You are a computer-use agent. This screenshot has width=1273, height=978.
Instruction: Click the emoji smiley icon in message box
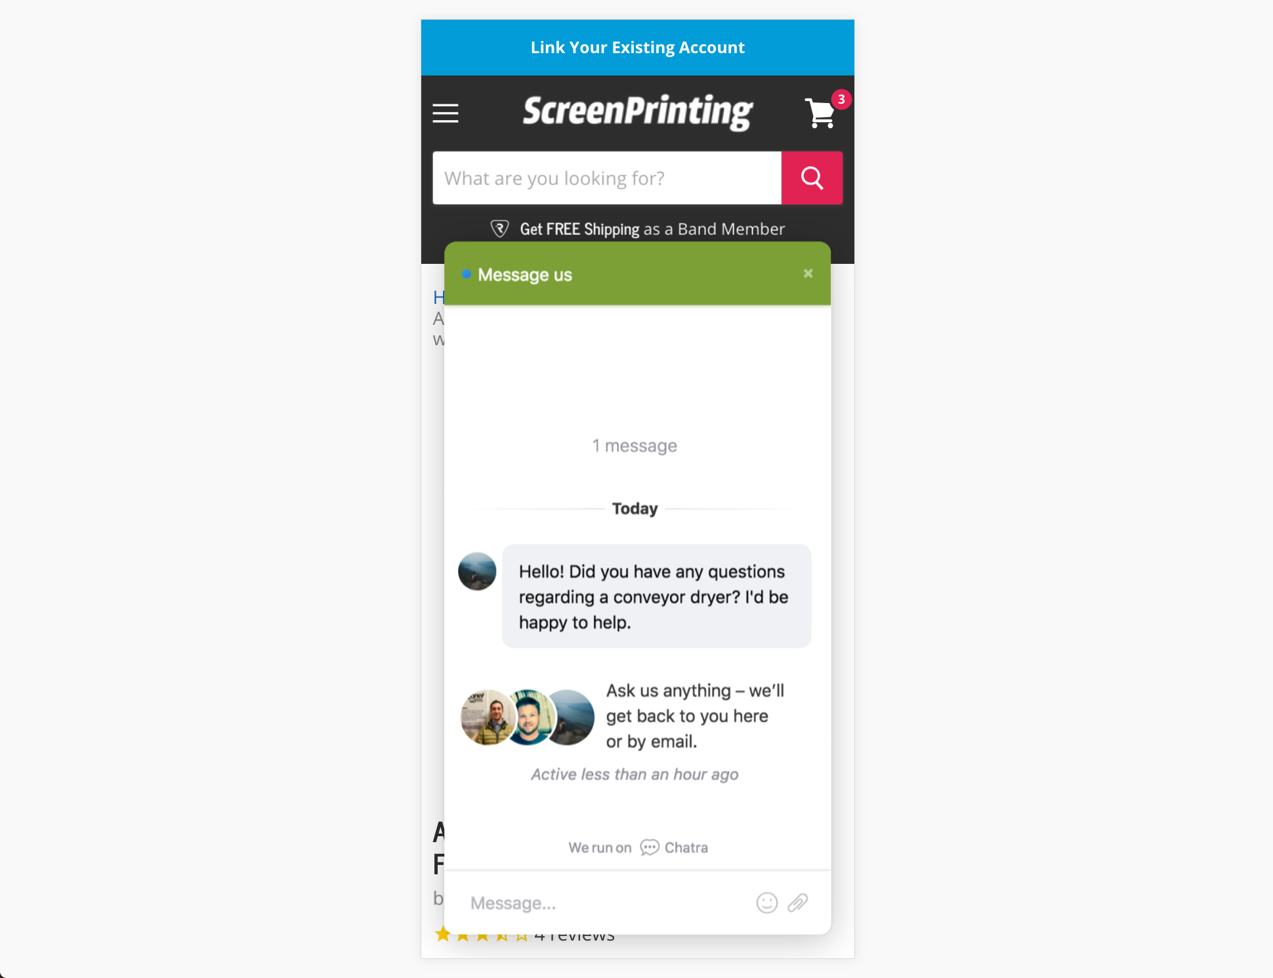click(767, 903)
